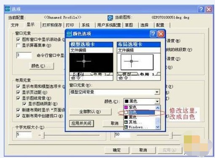Click color list scrollbar up arrow
Image resolution: width=215 pixels, height=158 pixels.
158,108
